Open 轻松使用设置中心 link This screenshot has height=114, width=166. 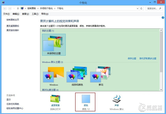[15, 108]
